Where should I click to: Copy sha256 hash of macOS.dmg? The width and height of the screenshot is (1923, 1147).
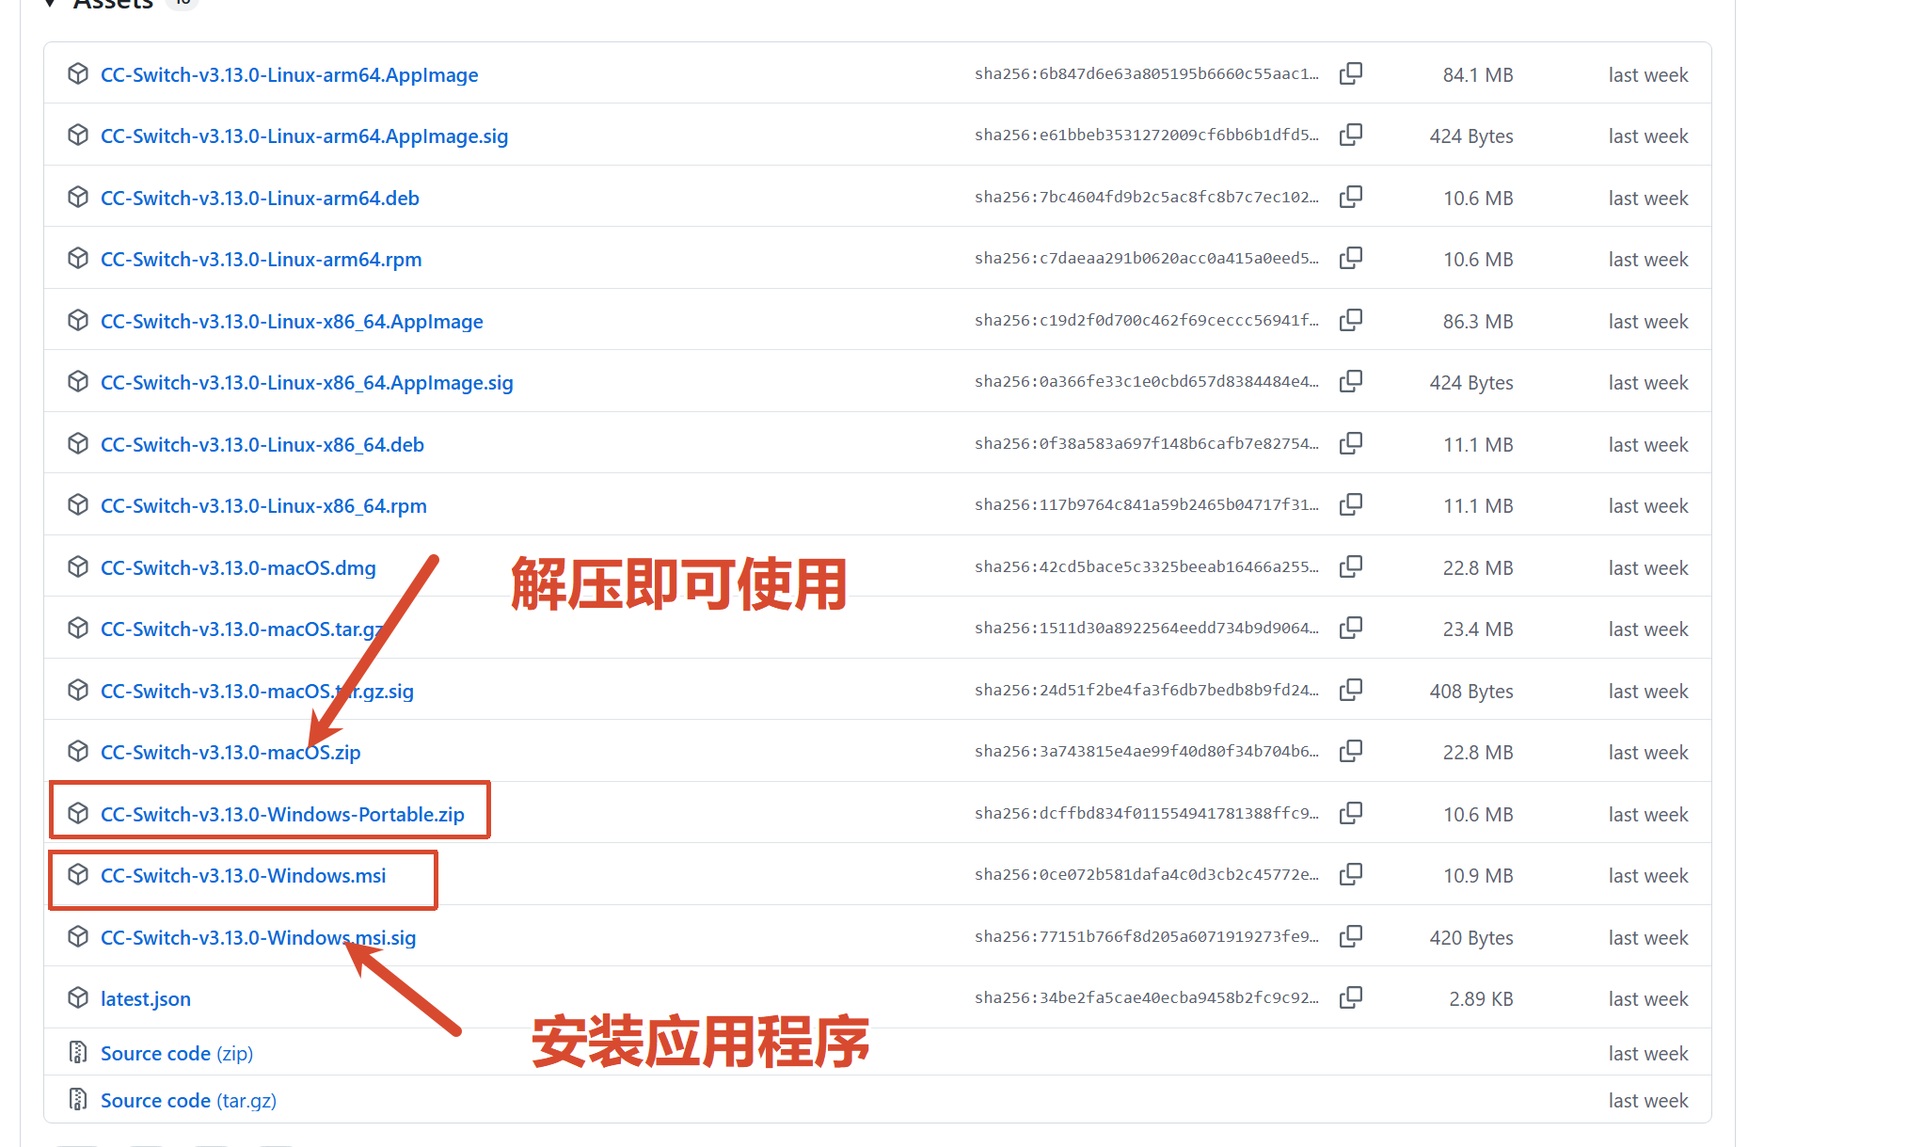[x=1350, y=566]
